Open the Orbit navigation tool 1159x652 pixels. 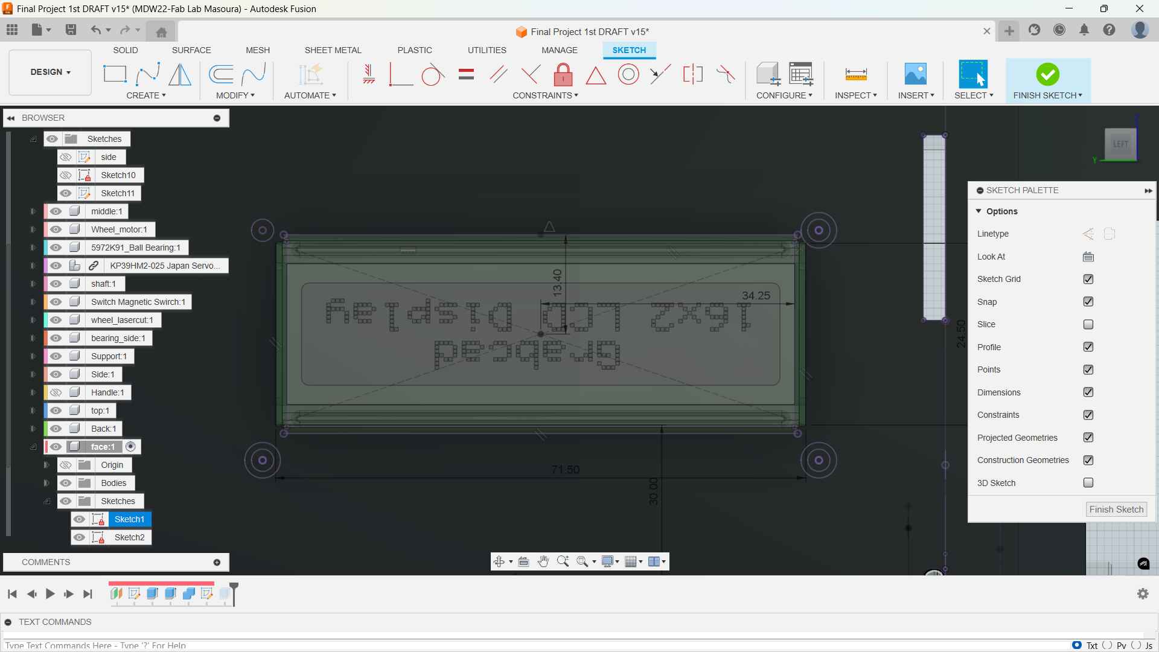499,561
